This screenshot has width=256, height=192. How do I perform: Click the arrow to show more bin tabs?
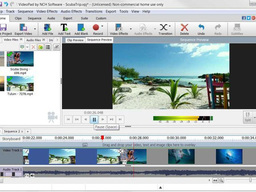(x=58, y=40)
